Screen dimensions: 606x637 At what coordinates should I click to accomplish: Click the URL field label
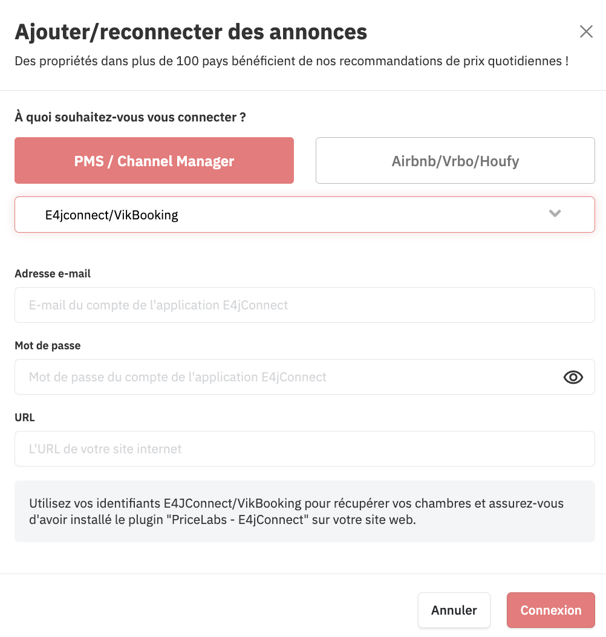coord(25,418)
